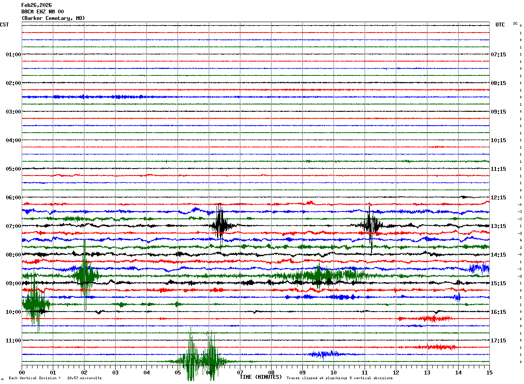Click minute tick 02 on bottom axis
The width and height of the screenshot is (524, 384).
tap(84, 372)
